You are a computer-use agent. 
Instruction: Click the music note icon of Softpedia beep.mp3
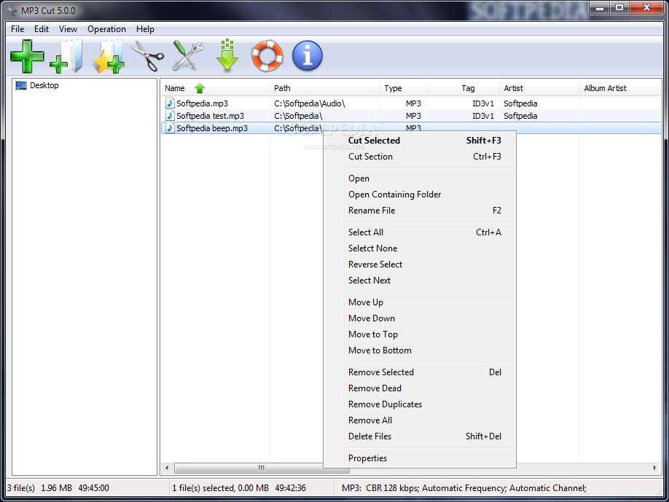tap(170, 128)
